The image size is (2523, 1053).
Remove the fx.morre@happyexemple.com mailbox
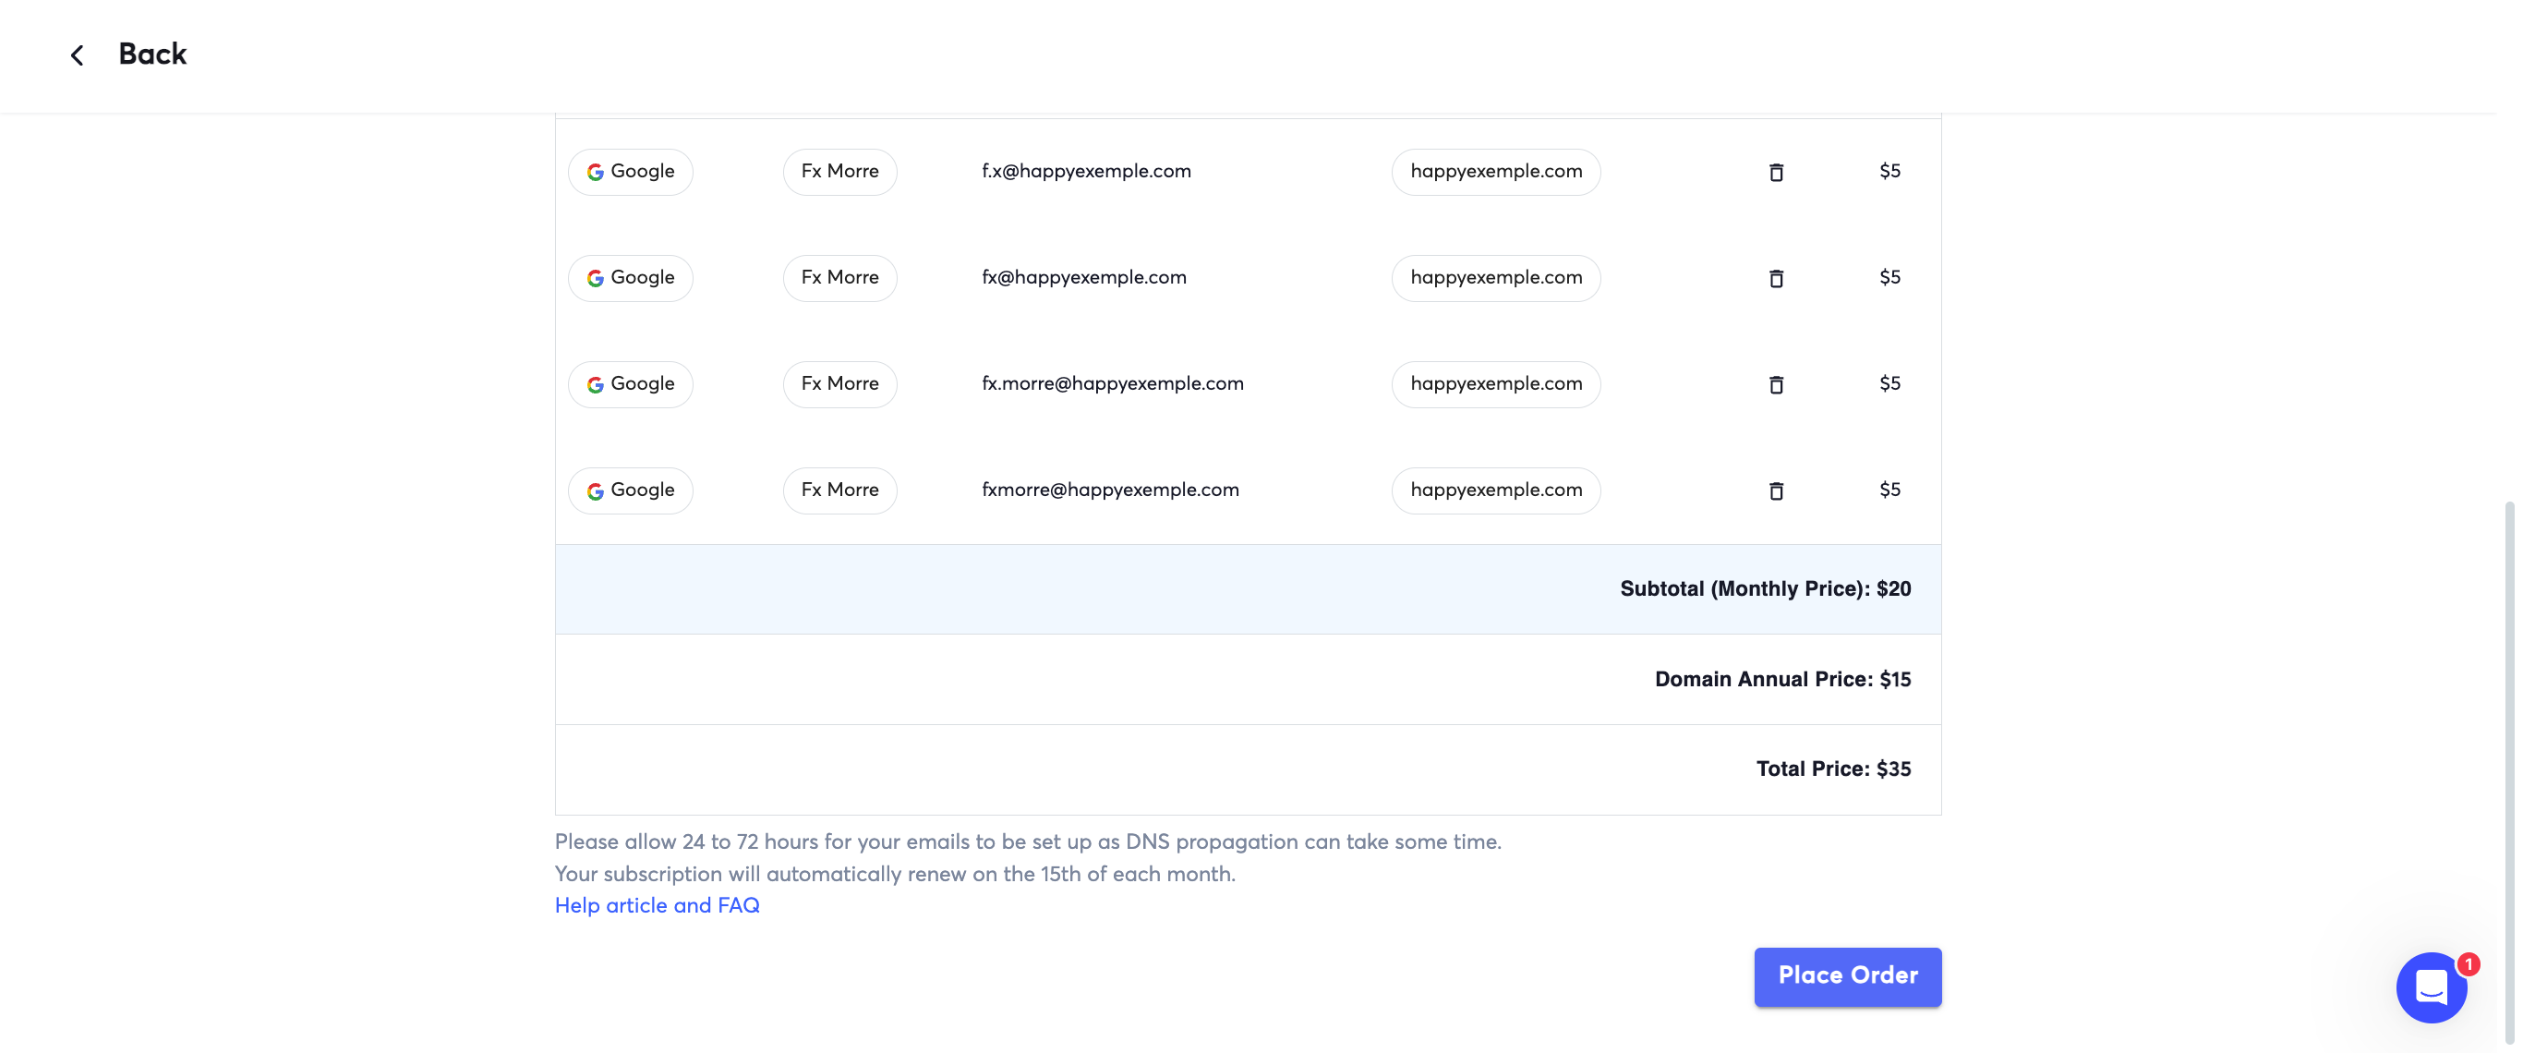click(x=1776, y=385)
